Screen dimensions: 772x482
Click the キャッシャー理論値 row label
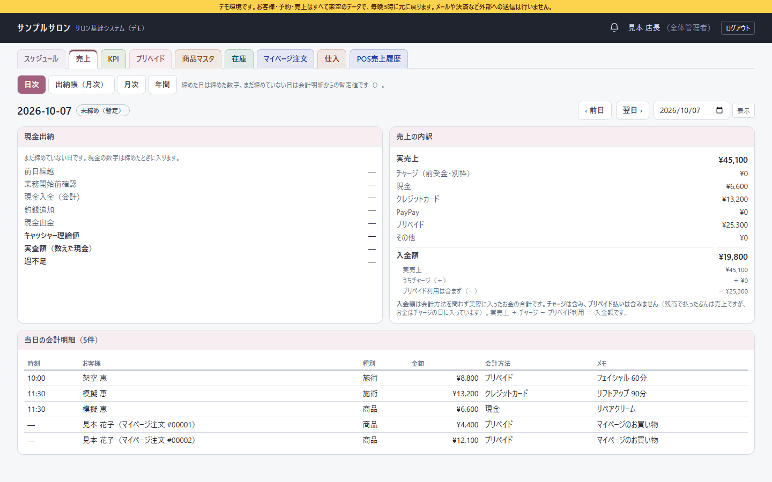coord(51,236)
